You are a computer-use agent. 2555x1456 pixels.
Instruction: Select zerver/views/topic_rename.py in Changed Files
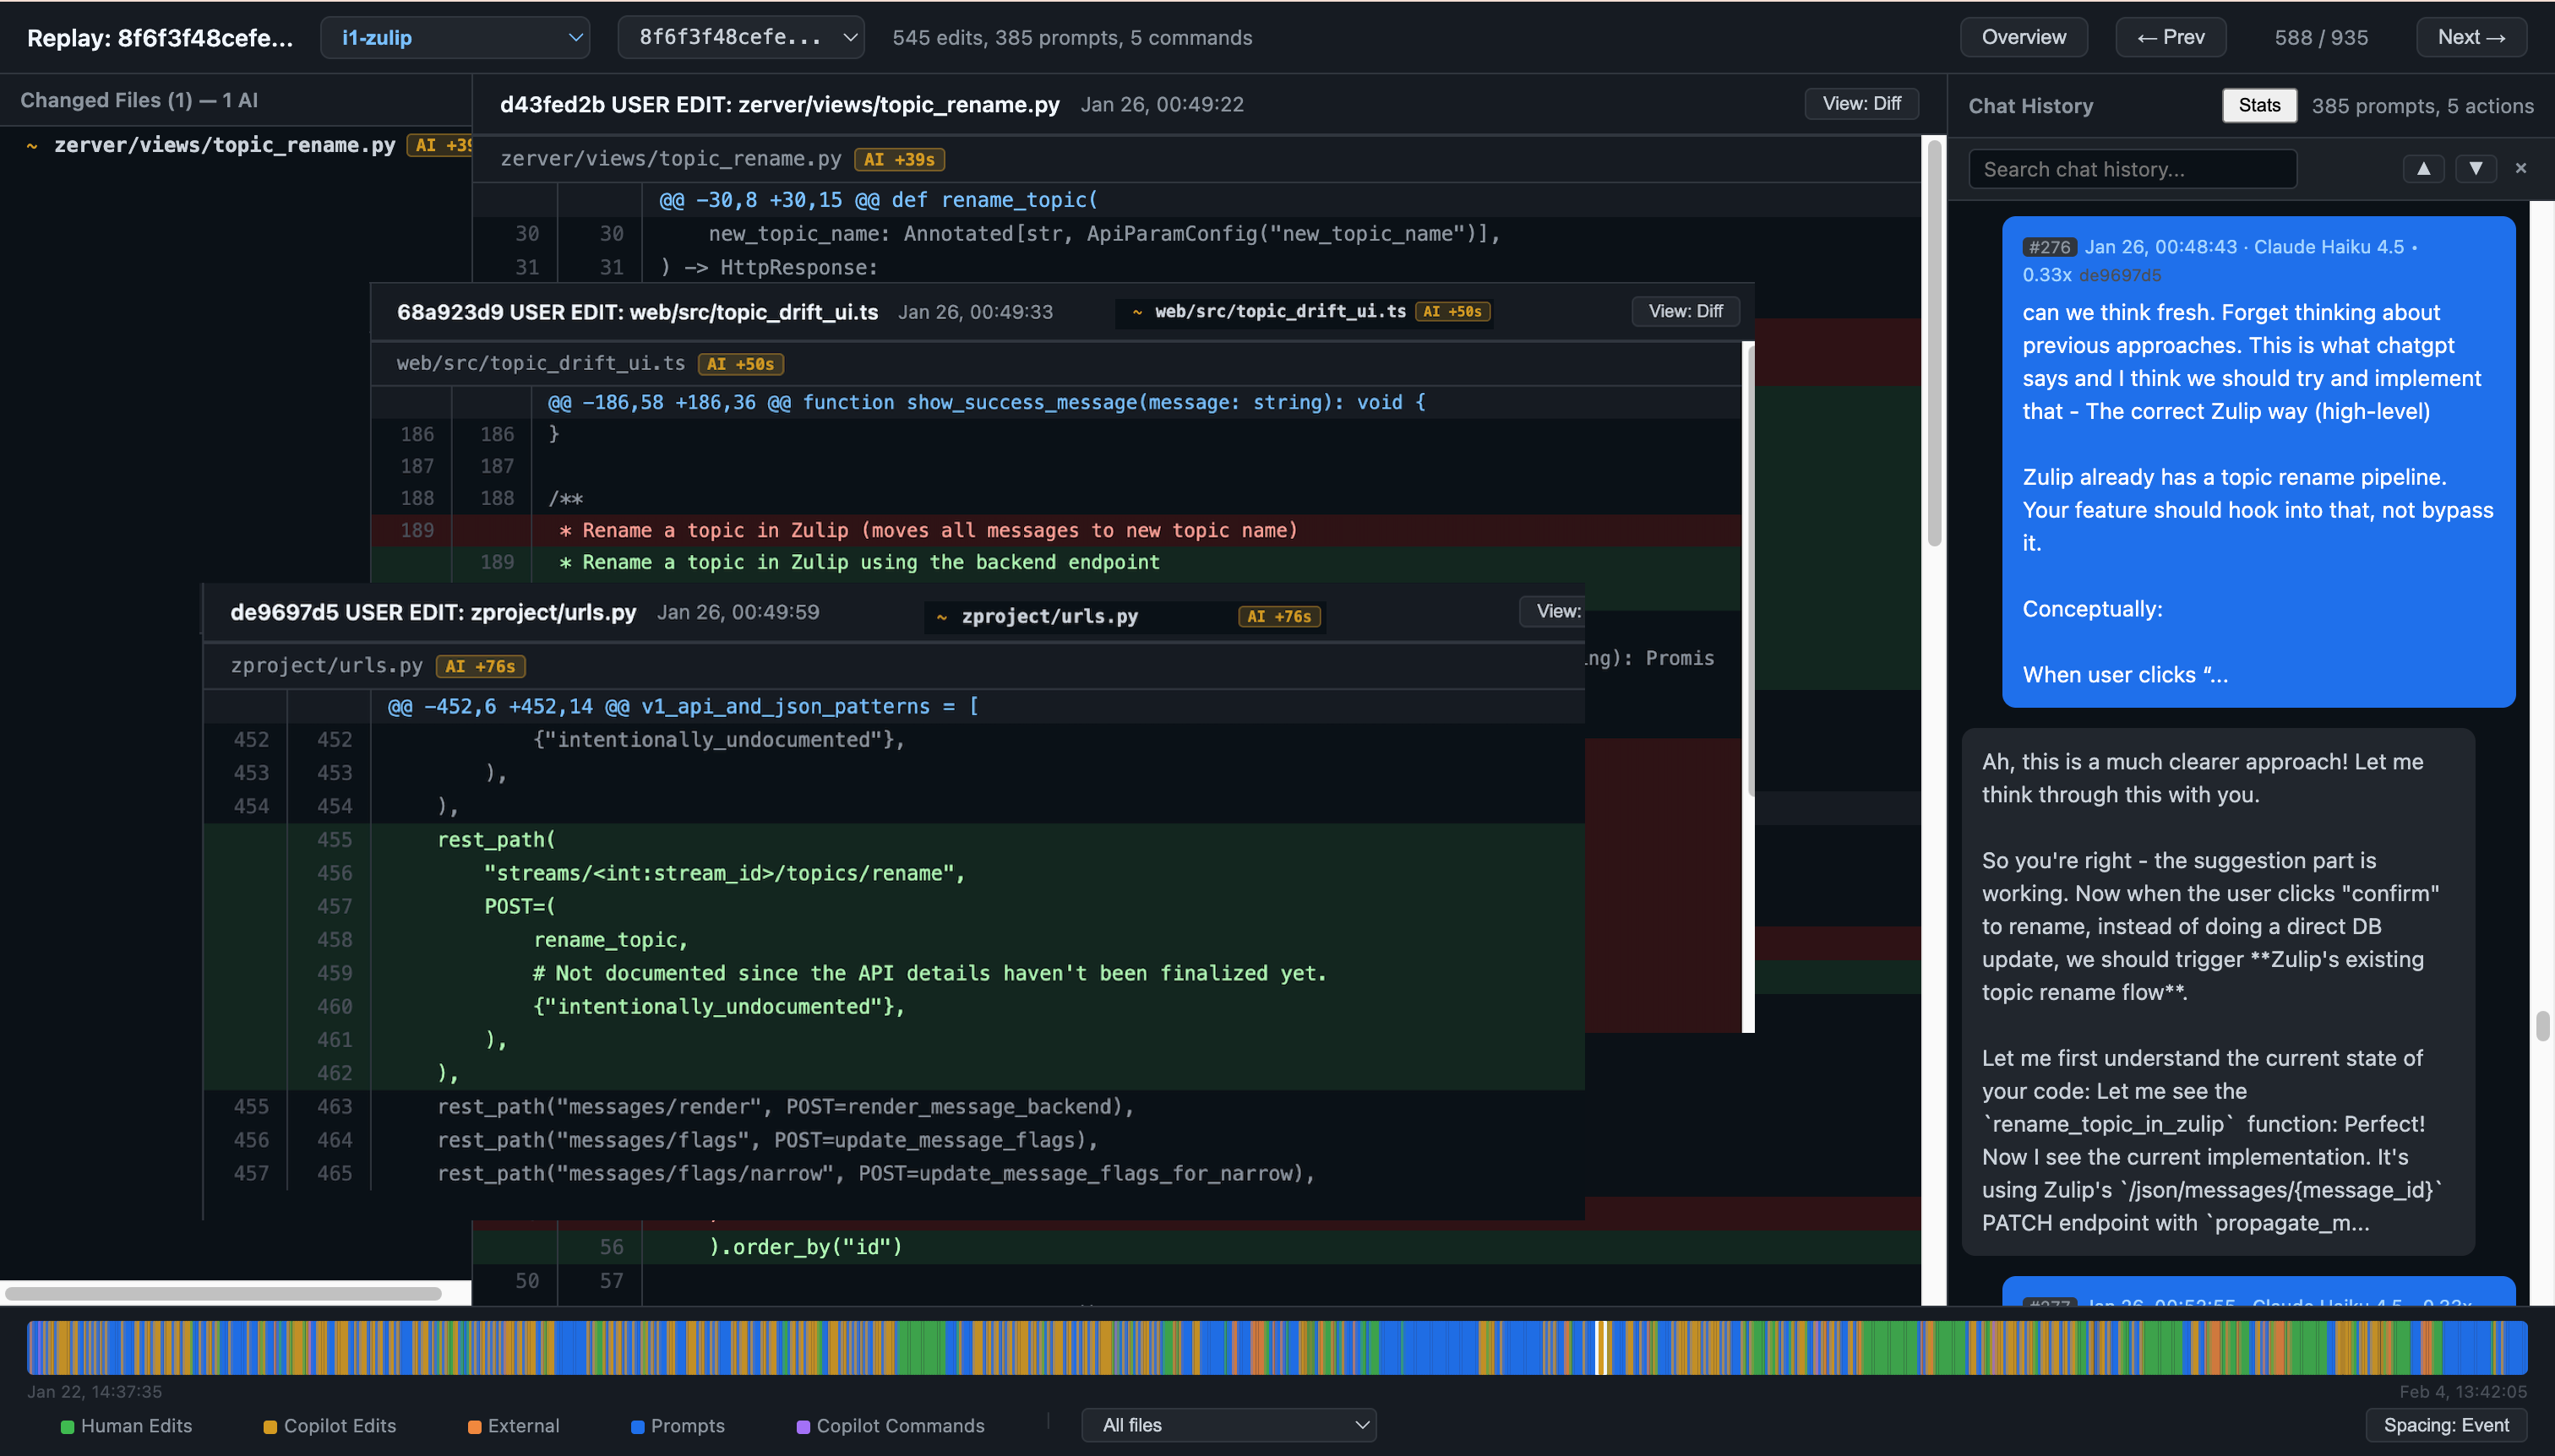225,145
